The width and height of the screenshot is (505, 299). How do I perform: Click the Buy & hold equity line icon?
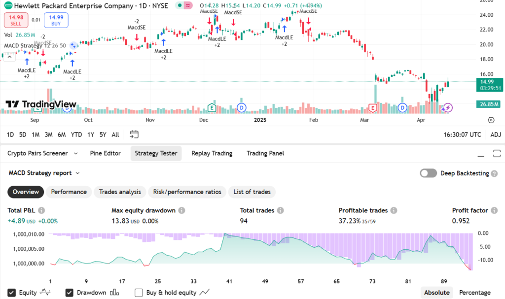[205, 292]
